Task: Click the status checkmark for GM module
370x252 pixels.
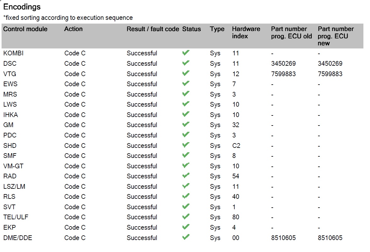Action: (186, 124)
